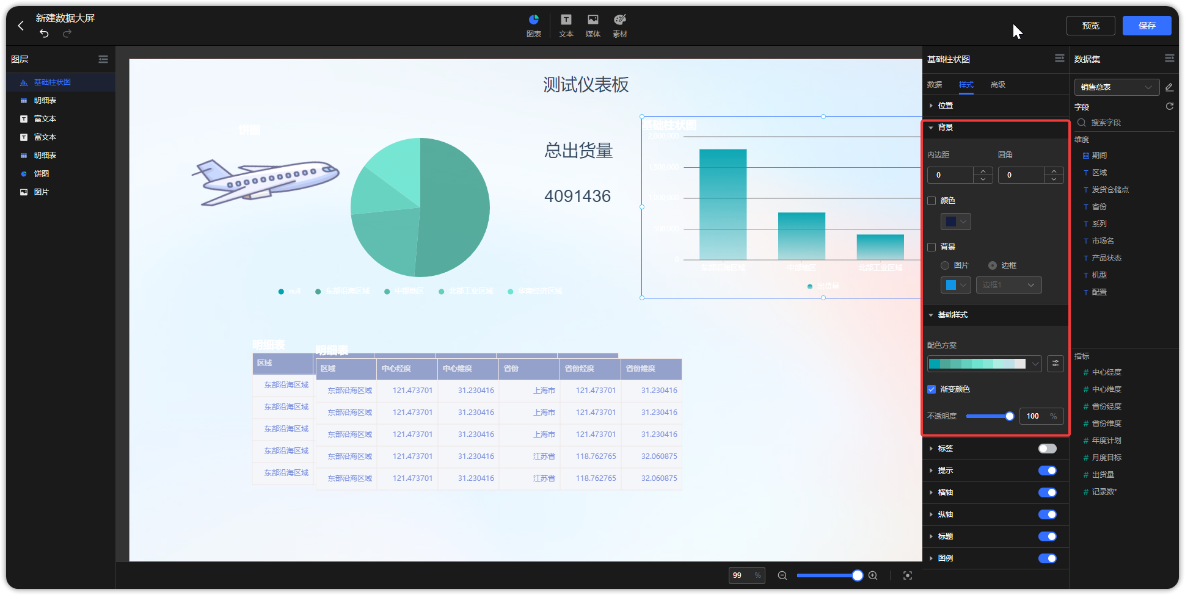The image size is (1185, 595).
Task: Click the redo arrow icon
Action: 66,34
